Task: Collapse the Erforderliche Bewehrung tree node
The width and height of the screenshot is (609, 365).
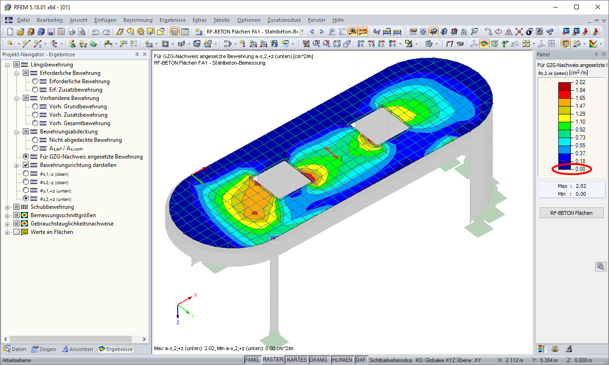Action: tap(17, 73)
